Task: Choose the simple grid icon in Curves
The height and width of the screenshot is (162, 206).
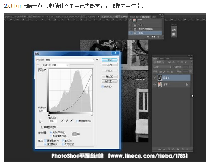Action: click(x=74, y=134)
